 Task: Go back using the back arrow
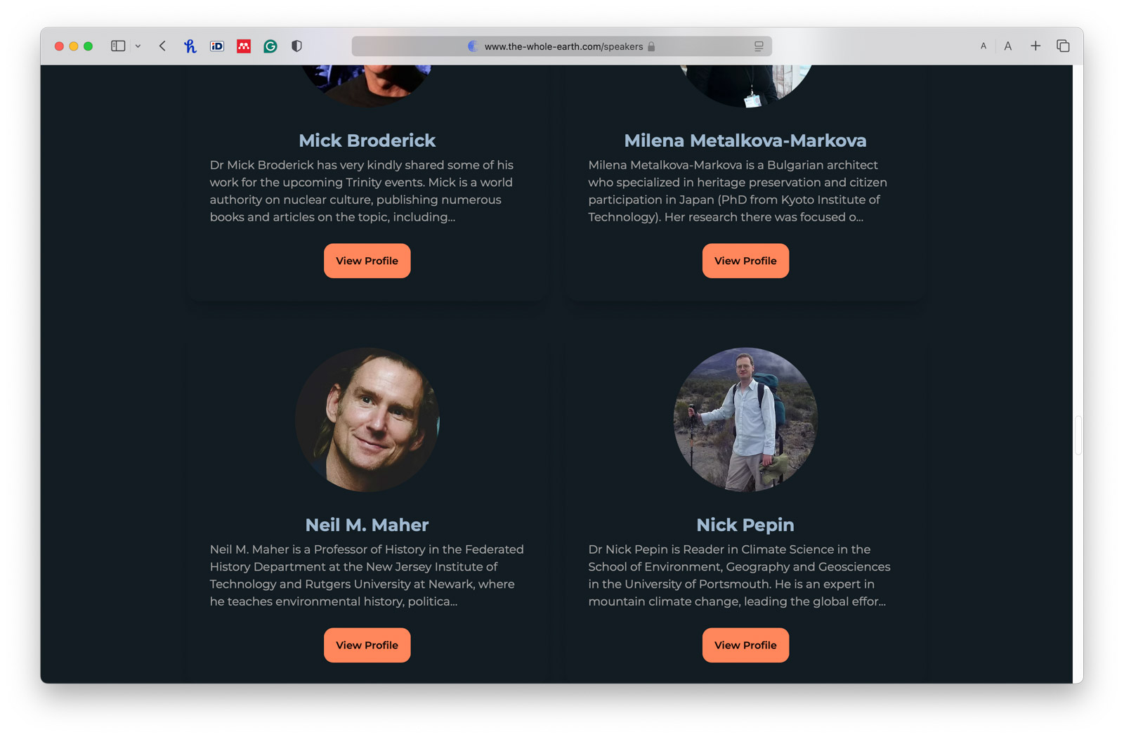click(162, 46)
